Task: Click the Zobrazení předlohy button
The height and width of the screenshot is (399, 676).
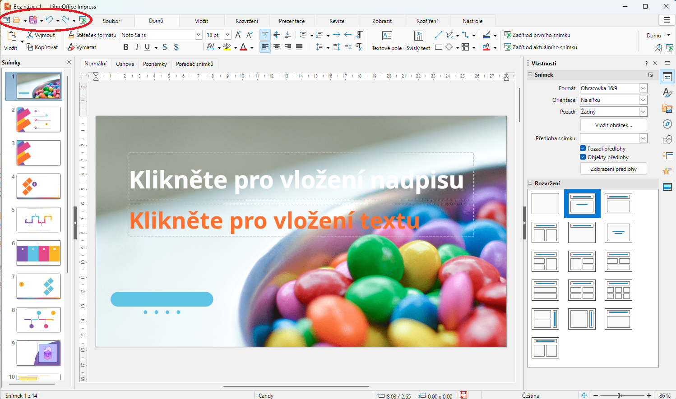Action: coord(613,169)
